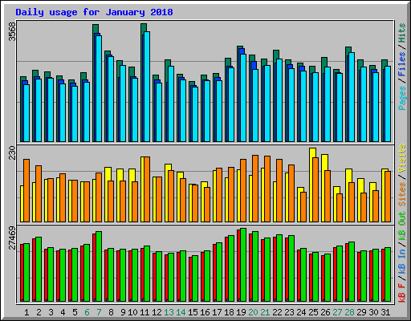Select the cyan Pages bar for day 11
Viewport: 411px width, 321px height.
(147, 87)
